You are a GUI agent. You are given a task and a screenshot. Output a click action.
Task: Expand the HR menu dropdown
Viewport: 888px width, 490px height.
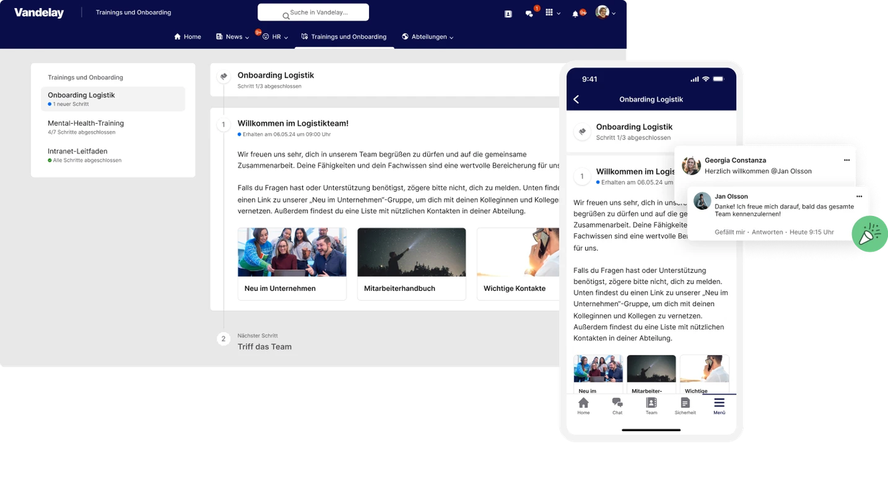point(276,37)
